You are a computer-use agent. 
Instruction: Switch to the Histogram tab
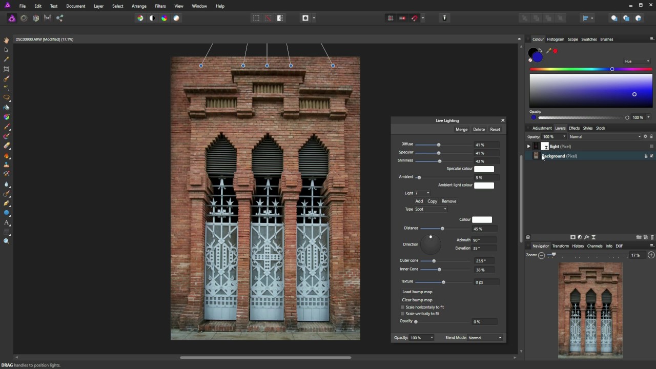(x=555, y=39)
